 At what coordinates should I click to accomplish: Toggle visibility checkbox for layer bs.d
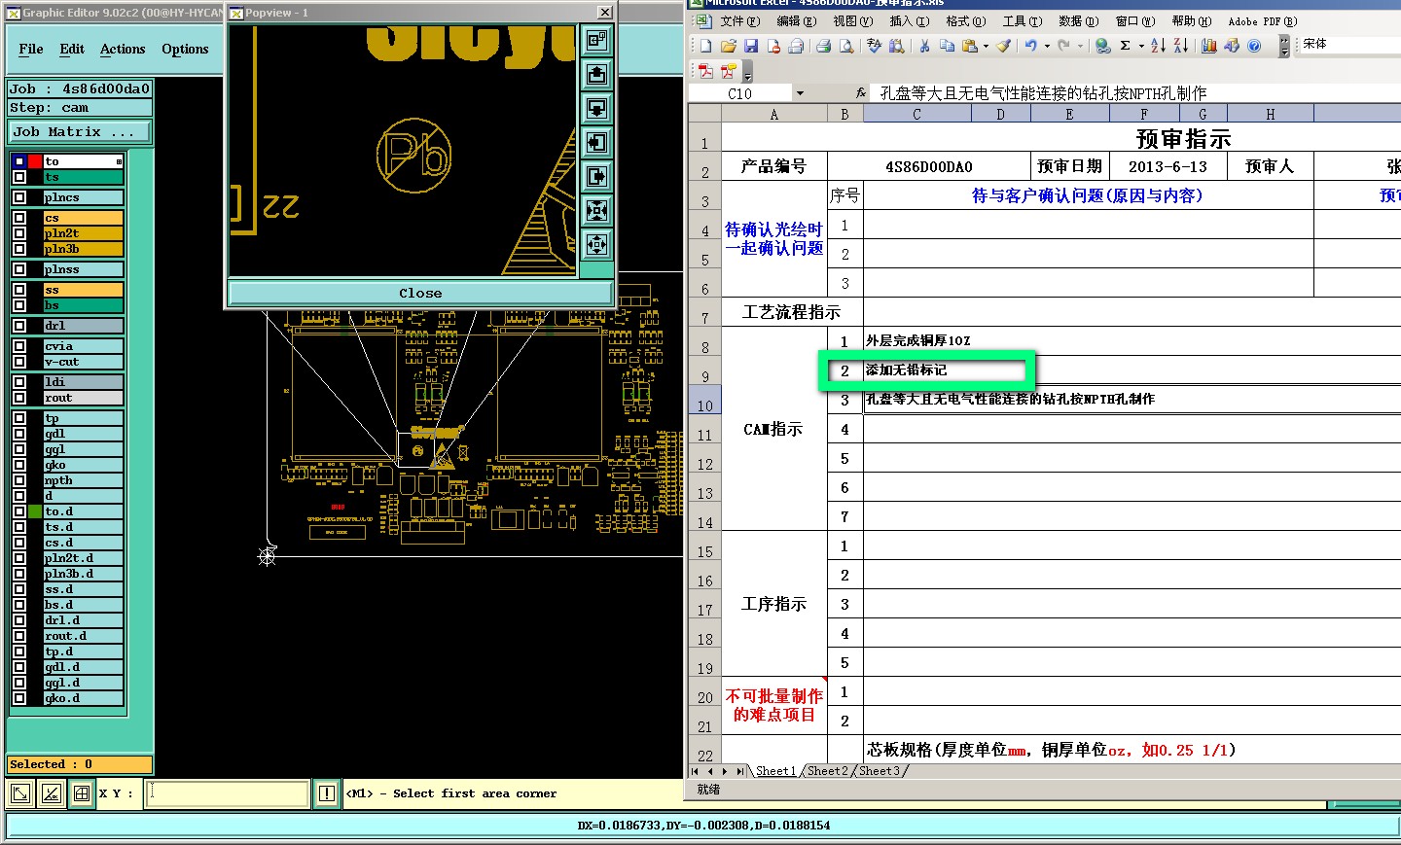(x=19, y=605)
